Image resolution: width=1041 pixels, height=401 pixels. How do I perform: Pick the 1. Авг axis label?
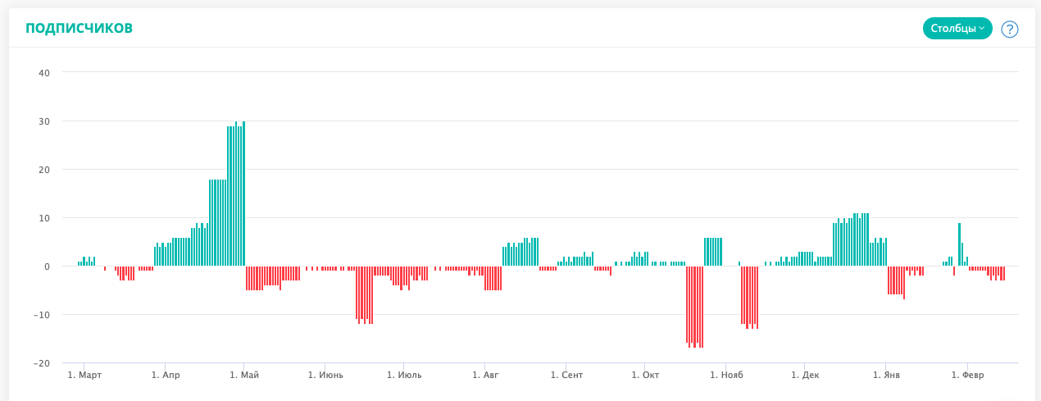[x=484, y=375]
